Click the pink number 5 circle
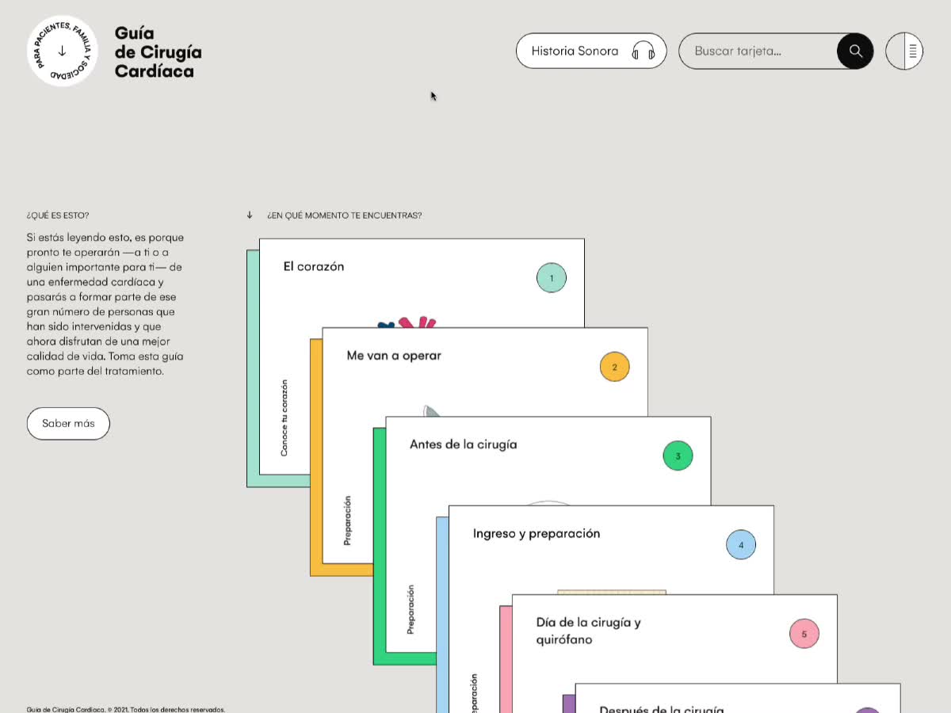This screenshot has width=951, height=713. pos(804,634)
